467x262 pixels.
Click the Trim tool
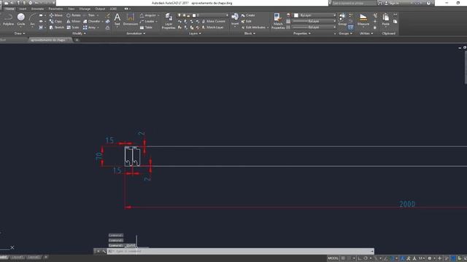(x=89, y=15)
